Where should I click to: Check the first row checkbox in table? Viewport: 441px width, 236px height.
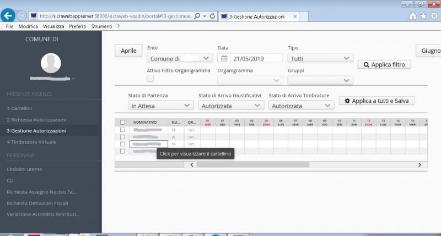(x=122, y=130)
